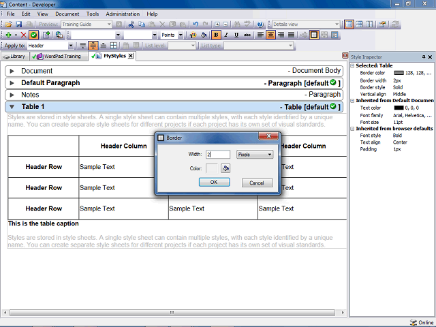Toggle Strikethrough formatting

click(247, 35)
